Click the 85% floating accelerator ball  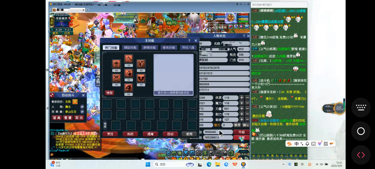(340, 108)
